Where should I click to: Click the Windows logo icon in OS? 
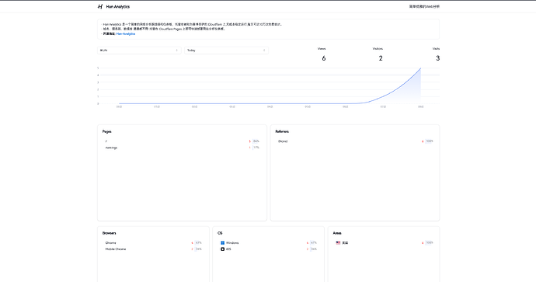(222, 242)
